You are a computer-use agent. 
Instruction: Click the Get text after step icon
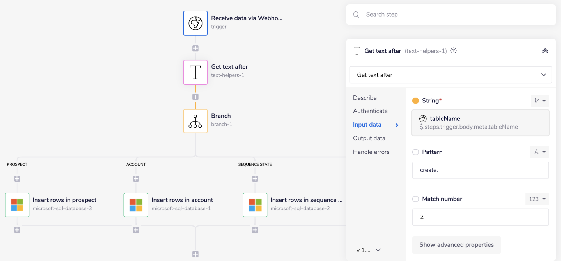[195, 72]
